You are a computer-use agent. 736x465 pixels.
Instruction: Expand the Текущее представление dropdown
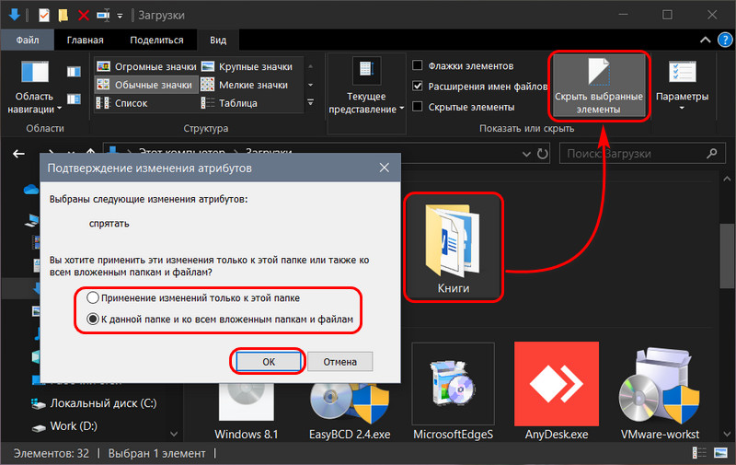tap(366, 86)
